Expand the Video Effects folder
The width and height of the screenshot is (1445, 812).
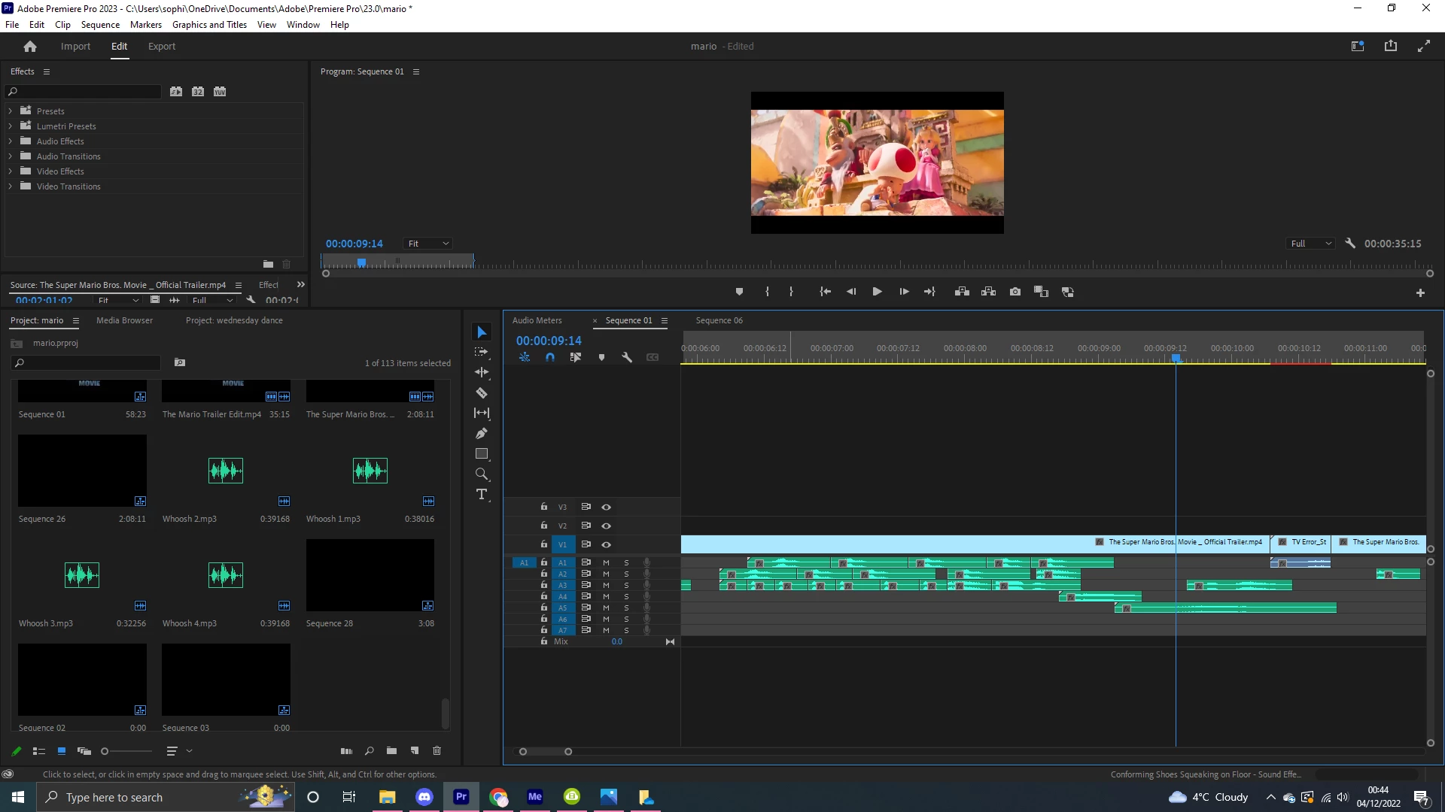(x=11, y=171)
